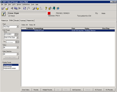The height and width of the screenshot is (92, 117).
Task: Expand the Status dropdown
Action: (x=17, y=47)
